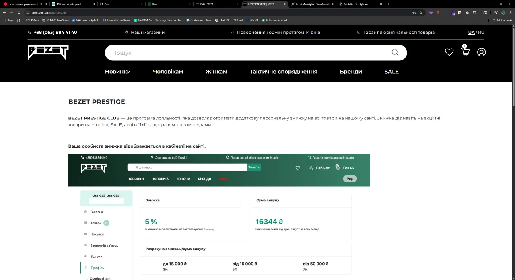Open the user account profile icon
Viewport: 515px width, 280px height.
point(481,52)
